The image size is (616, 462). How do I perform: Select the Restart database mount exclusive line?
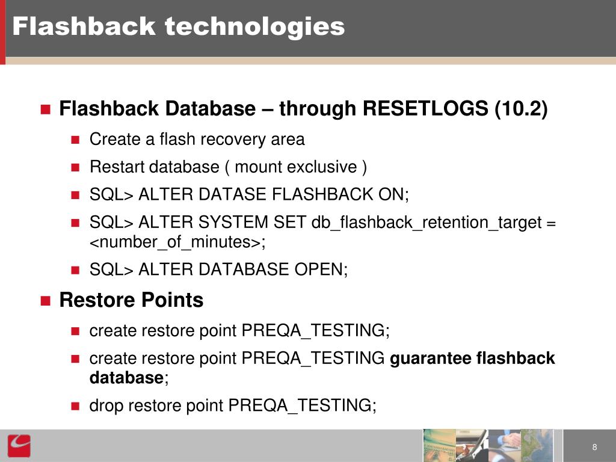pos(228,167)
